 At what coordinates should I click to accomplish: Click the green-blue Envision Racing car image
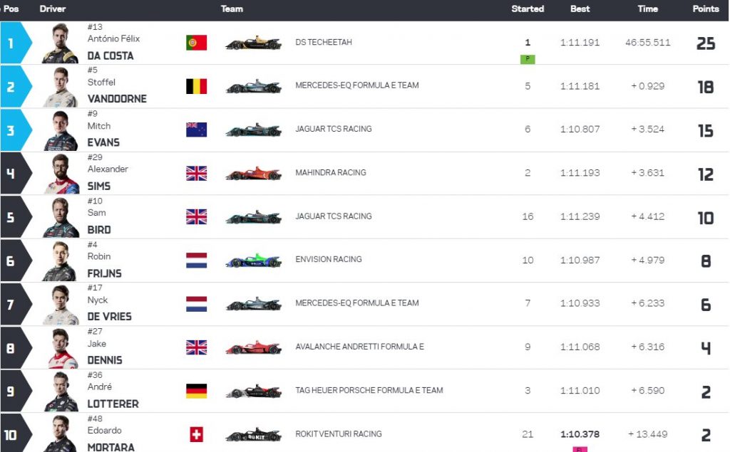(x=254, y=261)
